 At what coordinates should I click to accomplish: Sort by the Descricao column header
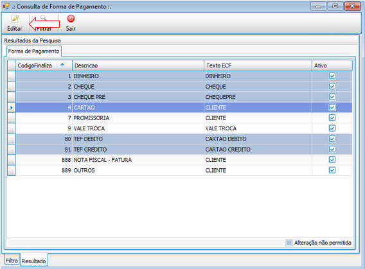pyautogui.click(x=138, y=65)
